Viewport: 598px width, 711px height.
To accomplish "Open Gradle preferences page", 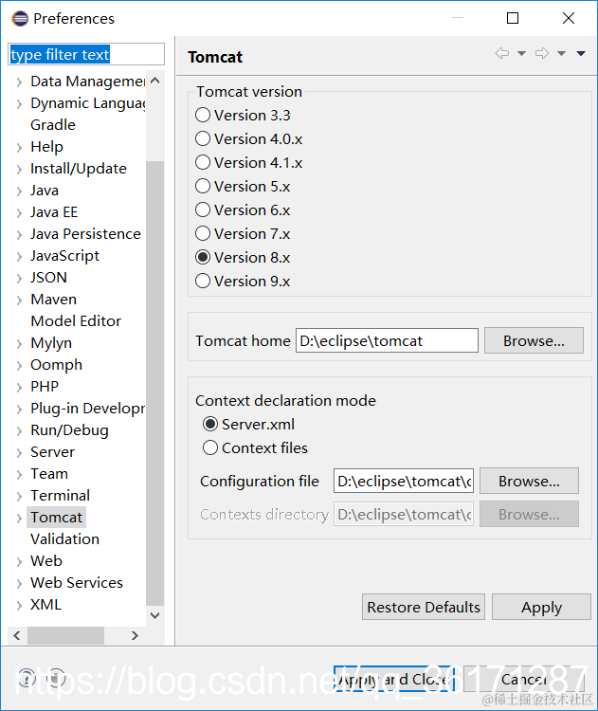I will [x=53, y=125].
